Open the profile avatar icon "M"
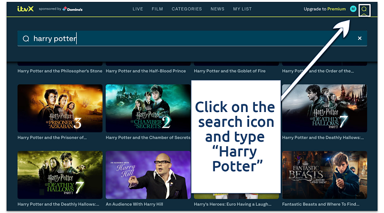The width and height of the screenshot is (384, 213). click(353, 9)
